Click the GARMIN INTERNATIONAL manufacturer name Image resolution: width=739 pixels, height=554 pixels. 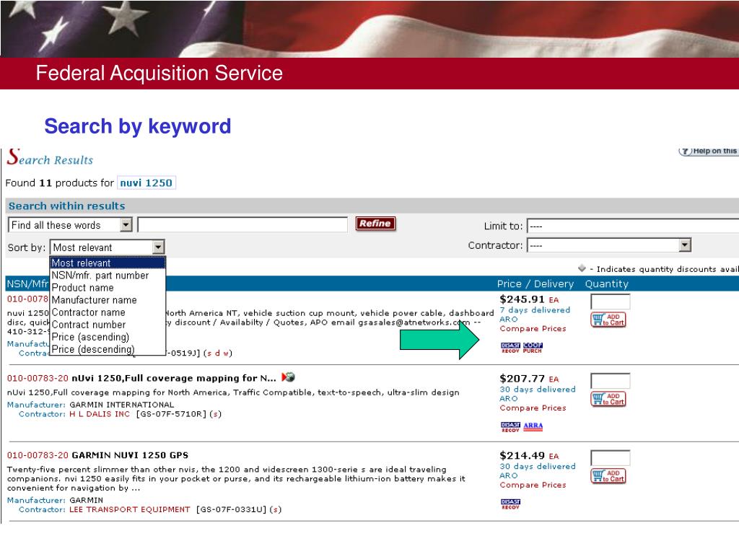click(121, 405)
